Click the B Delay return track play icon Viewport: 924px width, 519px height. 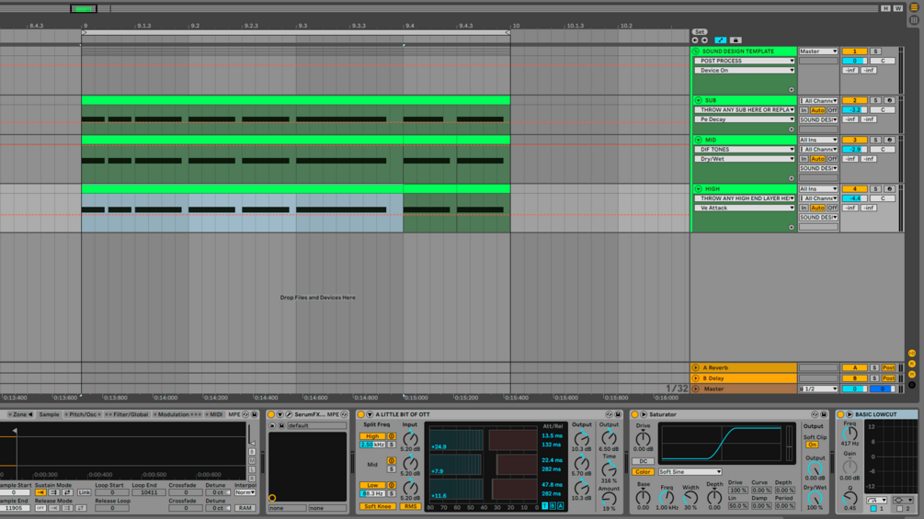(696, 378)
